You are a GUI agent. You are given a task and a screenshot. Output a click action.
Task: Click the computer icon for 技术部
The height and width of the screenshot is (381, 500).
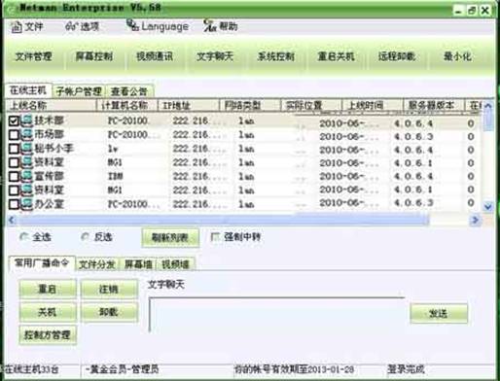click(27, 121)
